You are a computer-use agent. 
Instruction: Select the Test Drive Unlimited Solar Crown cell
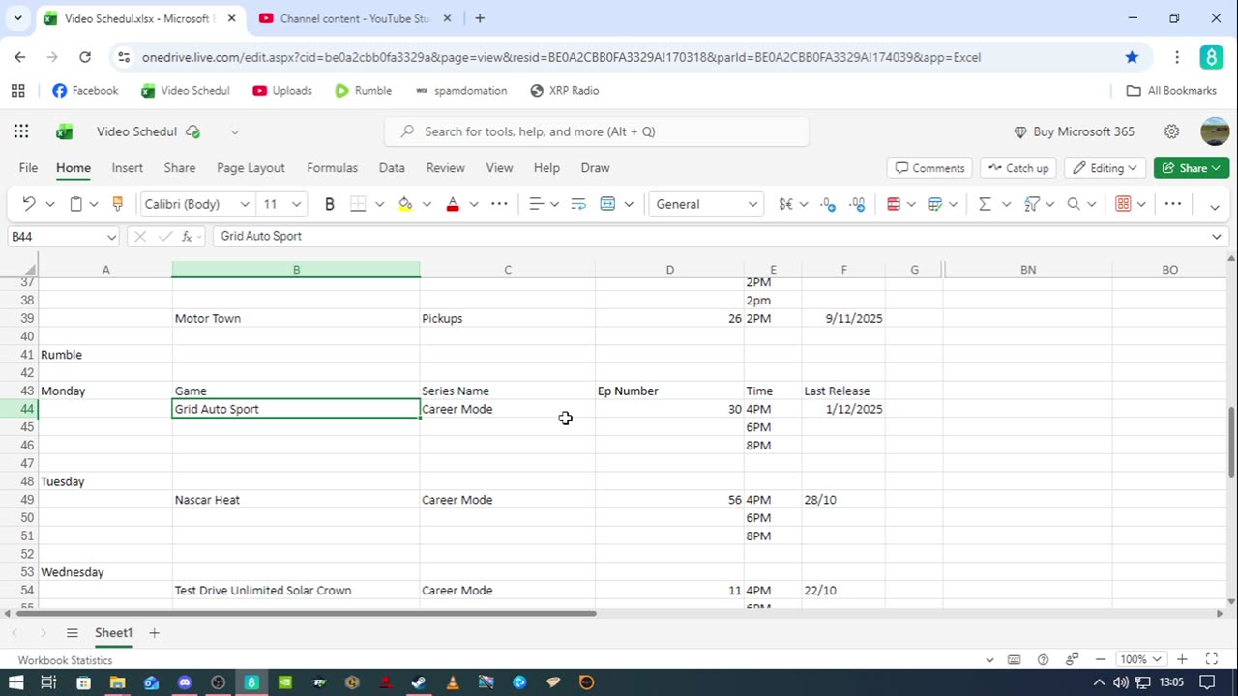(x=296, y=591)
